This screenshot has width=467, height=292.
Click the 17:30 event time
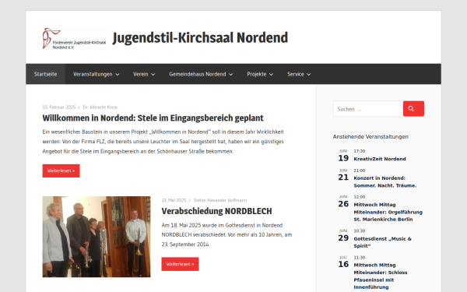pyautogui.click(x=359, y=151)
